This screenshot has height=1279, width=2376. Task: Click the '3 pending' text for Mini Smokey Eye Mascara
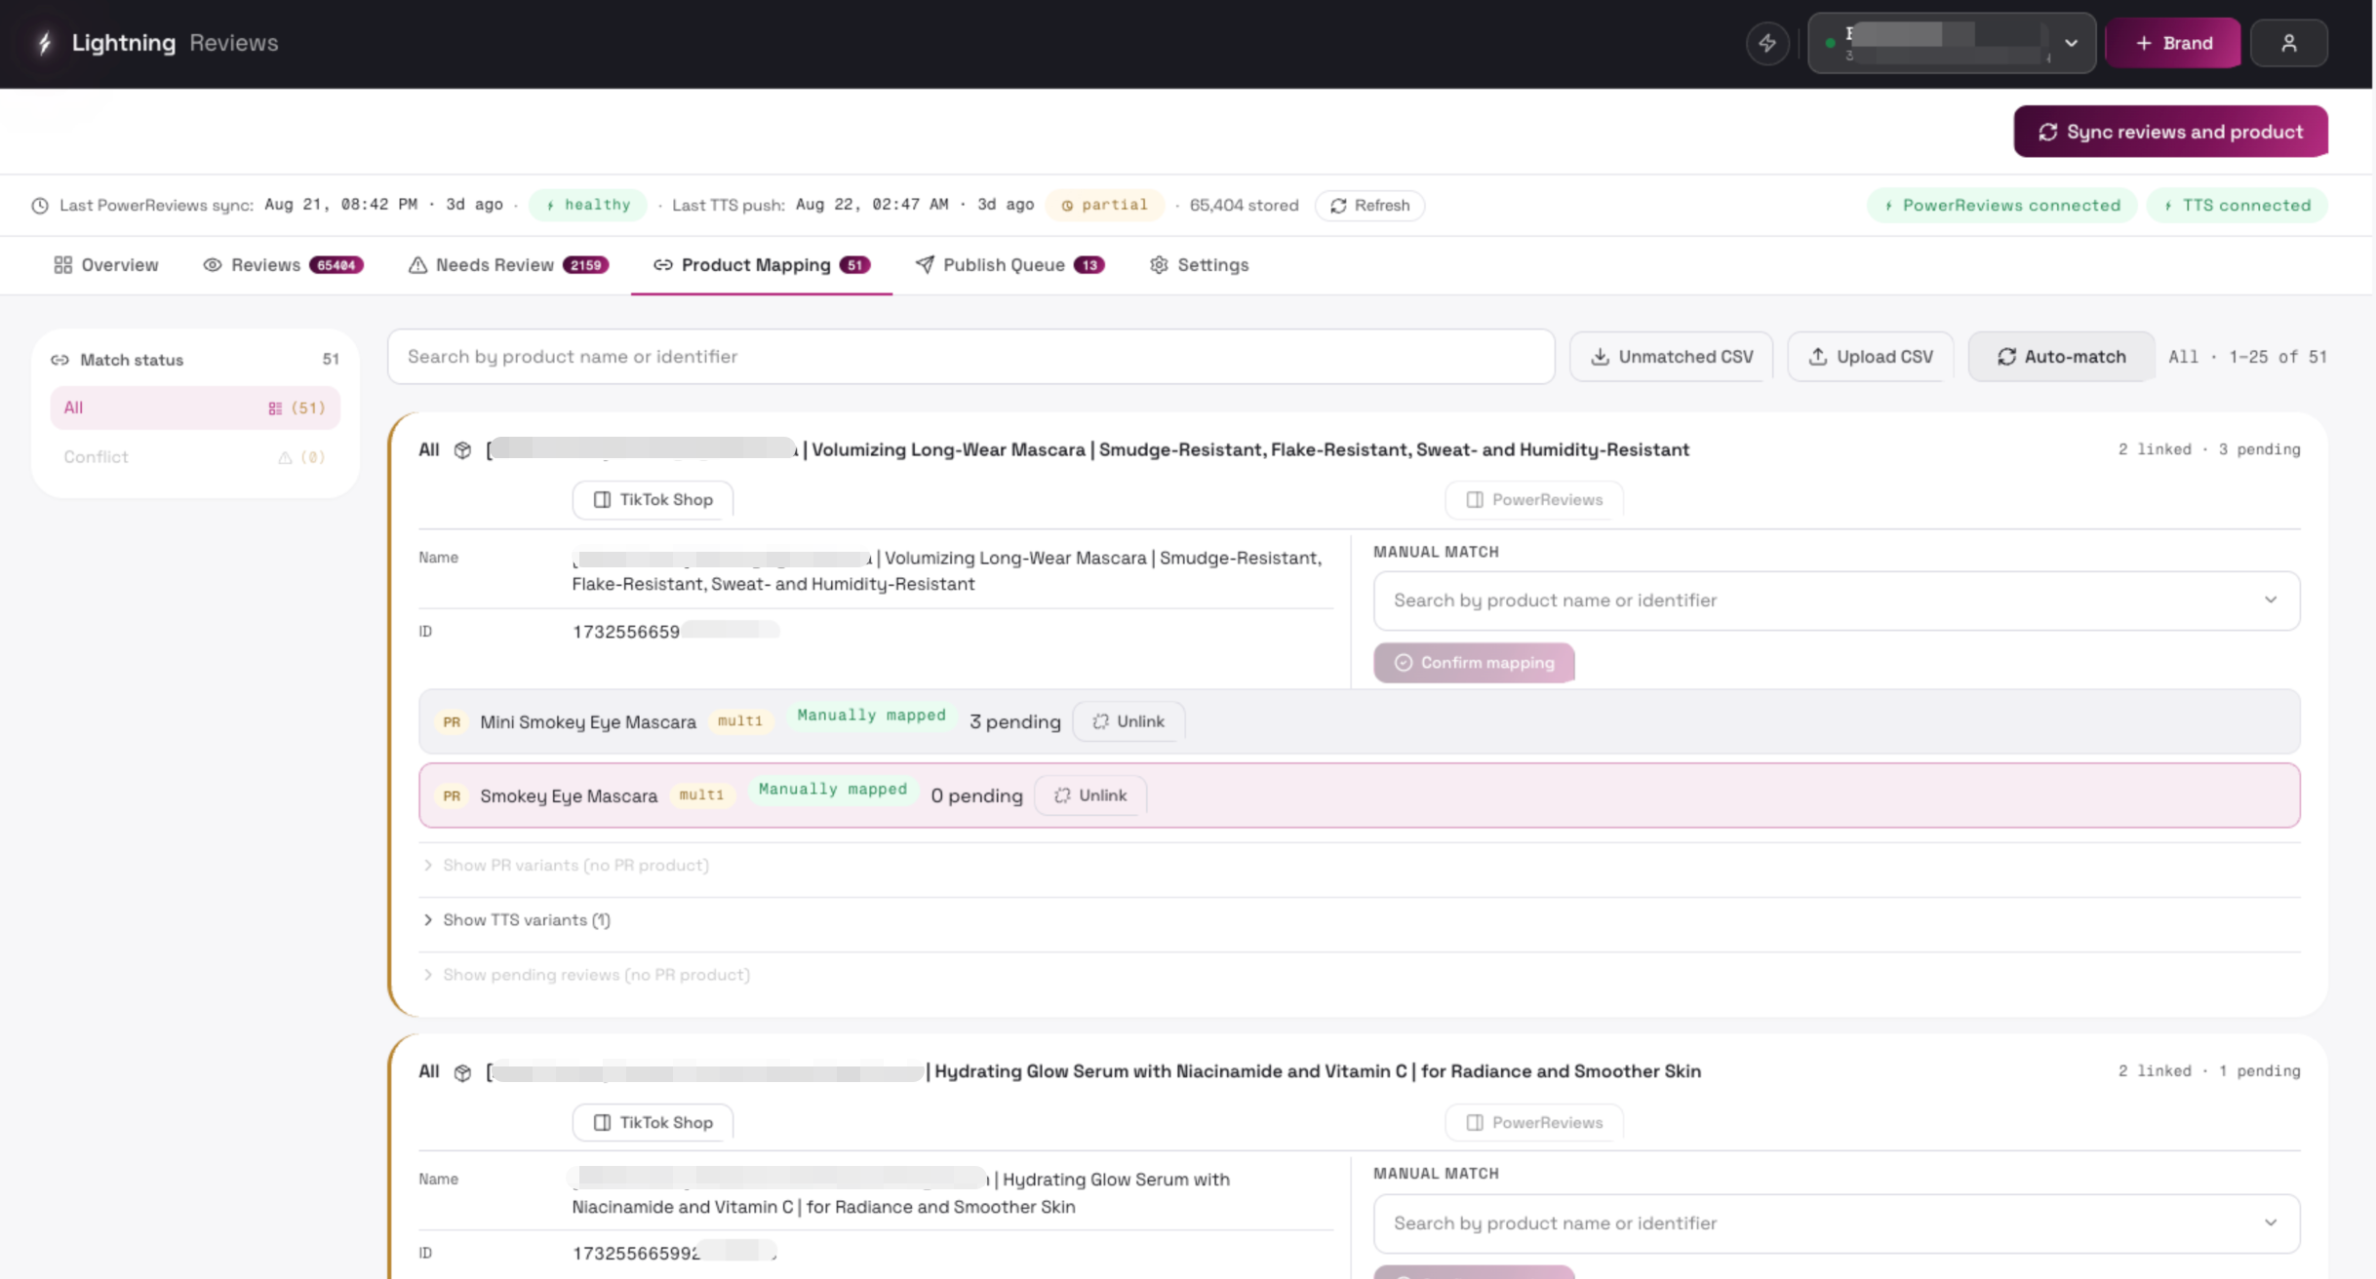pyautogui.click(x=1014, y=722)
